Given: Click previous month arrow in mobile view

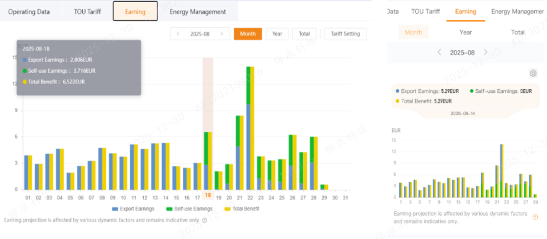Looking at the screenshot, I should point(439,52).
